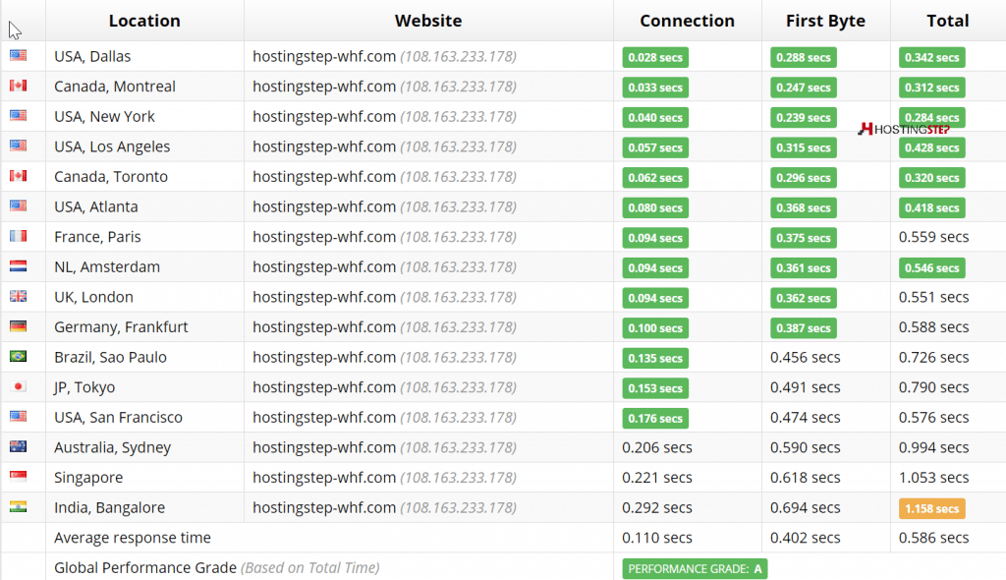Viewport: 1006px width, 580px height.
Task: Click the US flag in the New York row
Action: [18, 116]
